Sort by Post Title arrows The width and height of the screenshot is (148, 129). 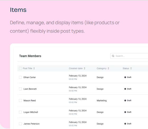pos(34,68)
